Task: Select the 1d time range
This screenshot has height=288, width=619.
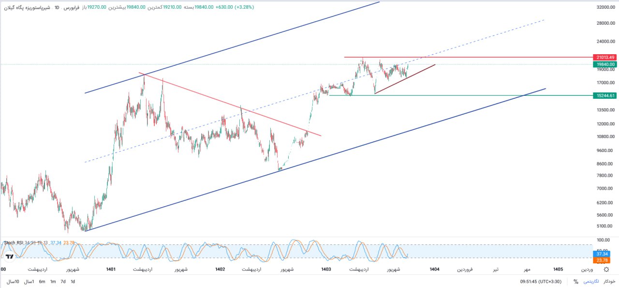Action: pyautogui.click(x=73, y=281)
